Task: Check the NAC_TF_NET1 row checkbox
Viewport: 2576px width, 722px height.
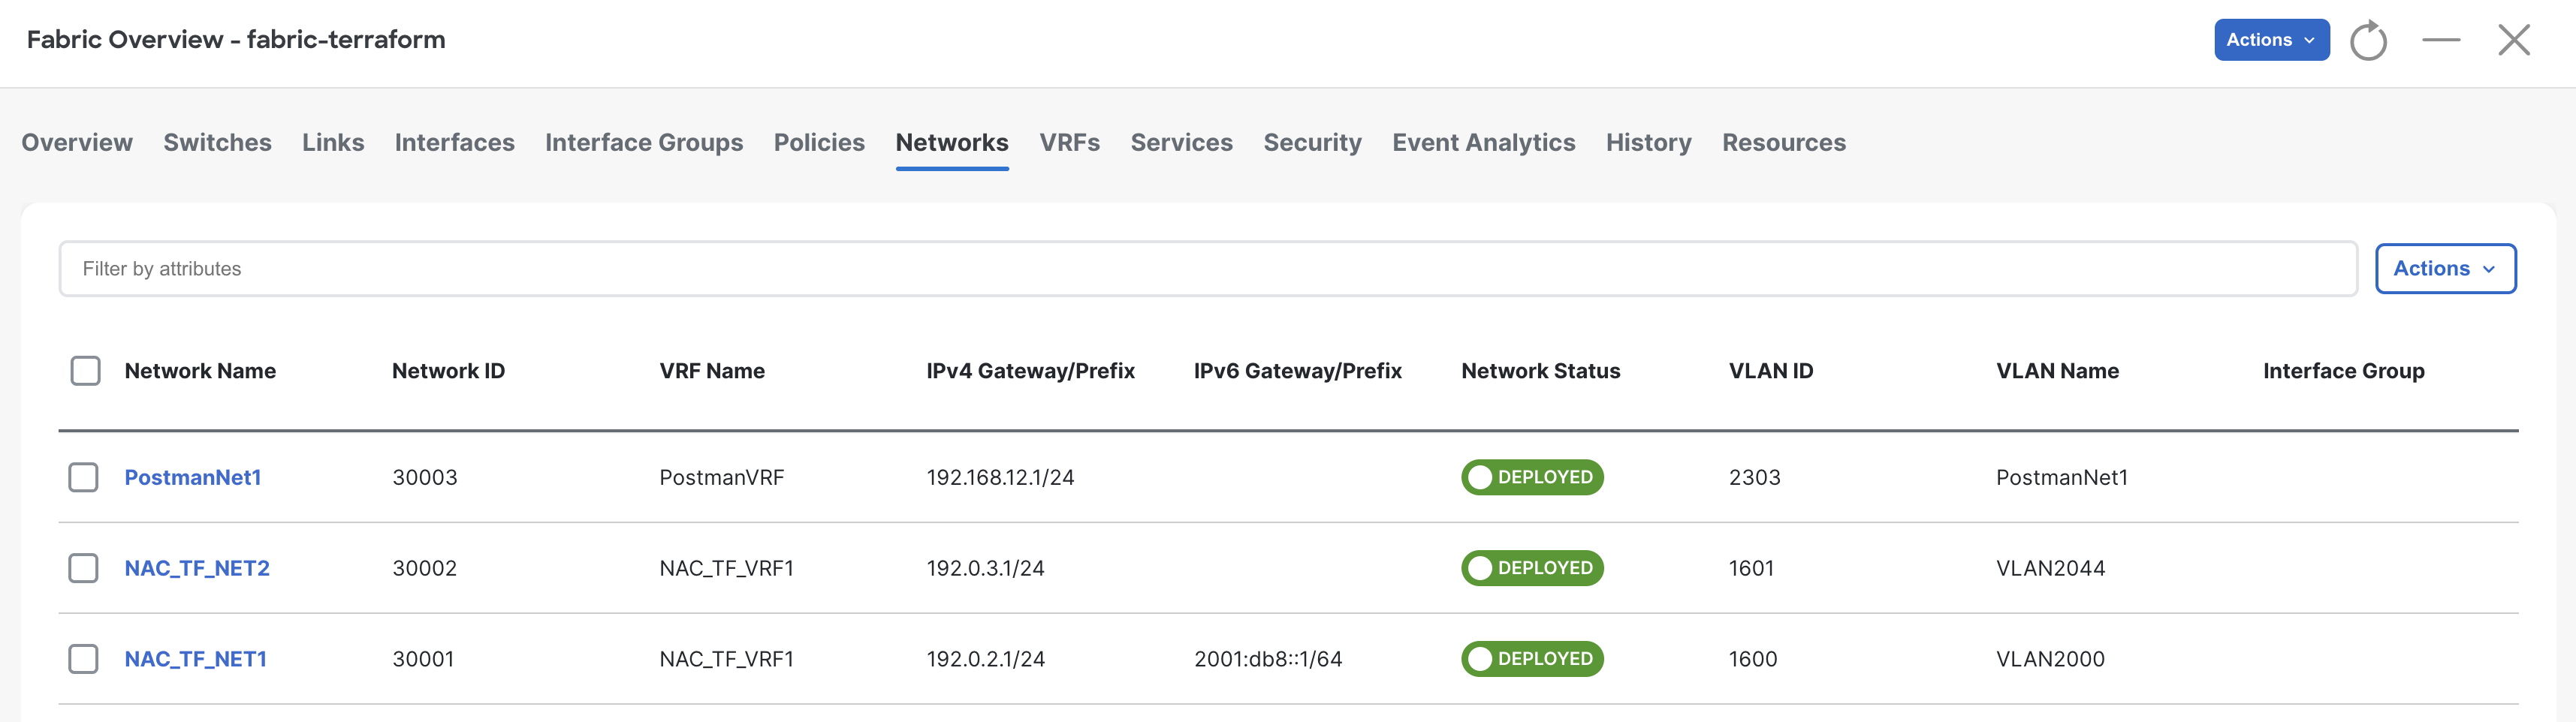Action: click(x=84, y=659)
